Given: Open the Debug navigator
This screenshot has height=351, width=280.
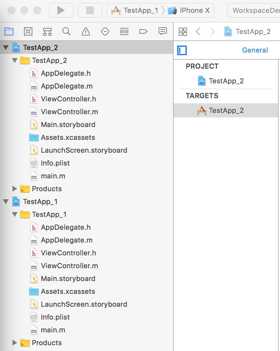Looking at the screenshot, I should (124, 31).
